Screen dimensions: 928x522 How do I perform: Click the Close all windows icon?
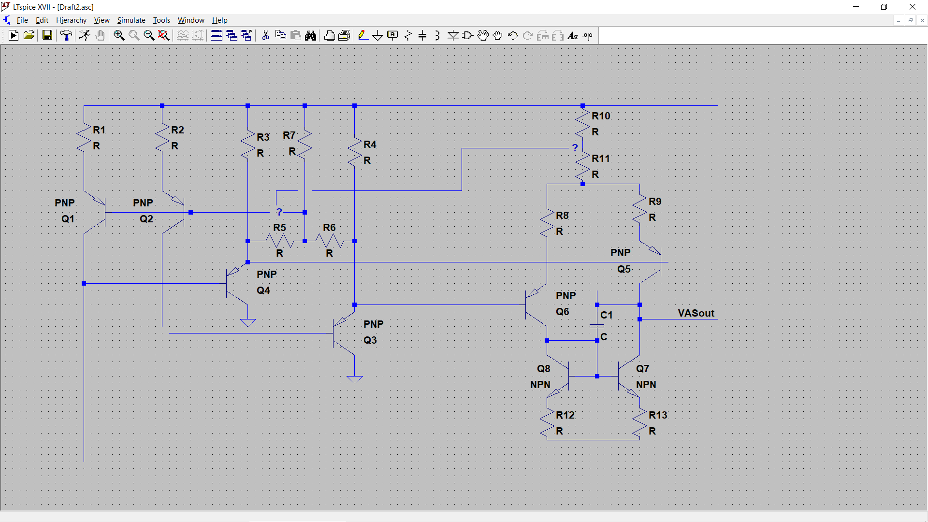click(246, 35)
